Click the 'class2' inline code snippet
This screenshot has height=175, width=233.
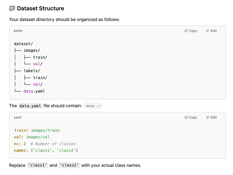69,165
